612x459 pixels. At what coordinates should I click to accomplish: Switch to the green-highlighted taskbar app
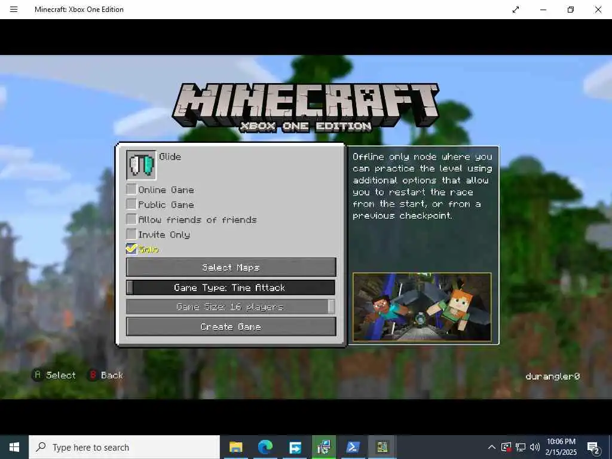(x=324, y=447)
